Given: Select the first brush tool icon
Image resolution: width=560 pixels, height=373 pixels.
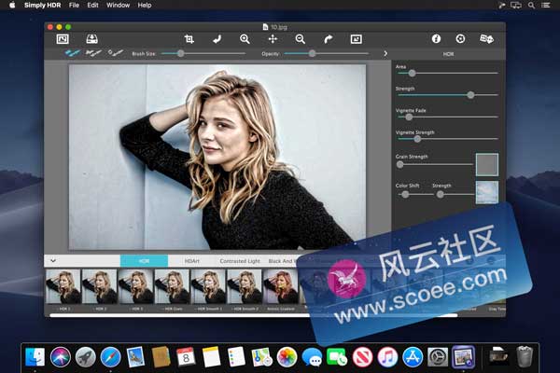Looking at the screenshot, I should 71,54.
